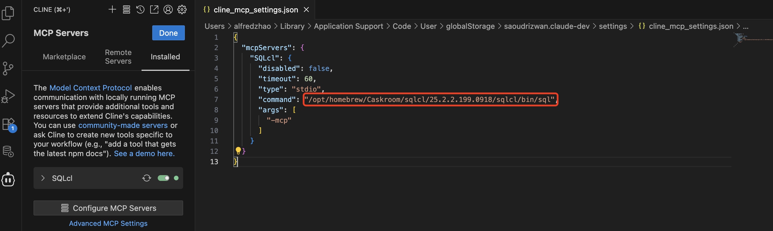Switch to the Marketplace tab
This screenshot has width=773, height=231.
(x=64, y=56)
